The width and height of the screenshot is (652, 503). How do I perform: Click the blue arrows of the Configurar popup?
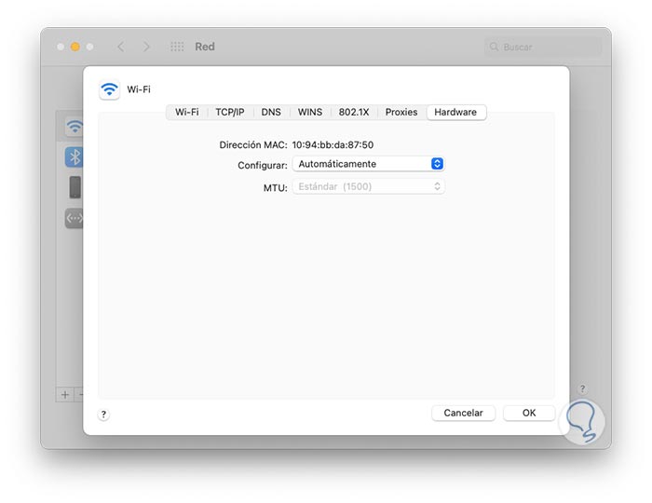pos(437,164)
